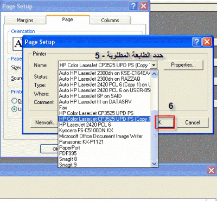This screenshot has height=201, width=217.
Task: Click portrait orientation icon in back window
Action: (x=17, y=44)
